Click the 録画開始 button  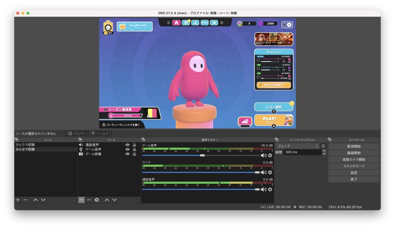click(354, 153)
